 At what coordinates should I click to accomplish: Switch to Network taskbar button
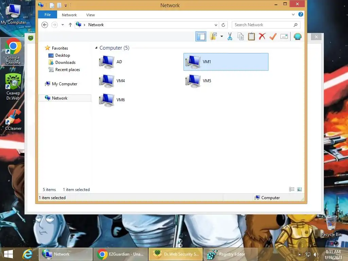click(x=66, y=254)
